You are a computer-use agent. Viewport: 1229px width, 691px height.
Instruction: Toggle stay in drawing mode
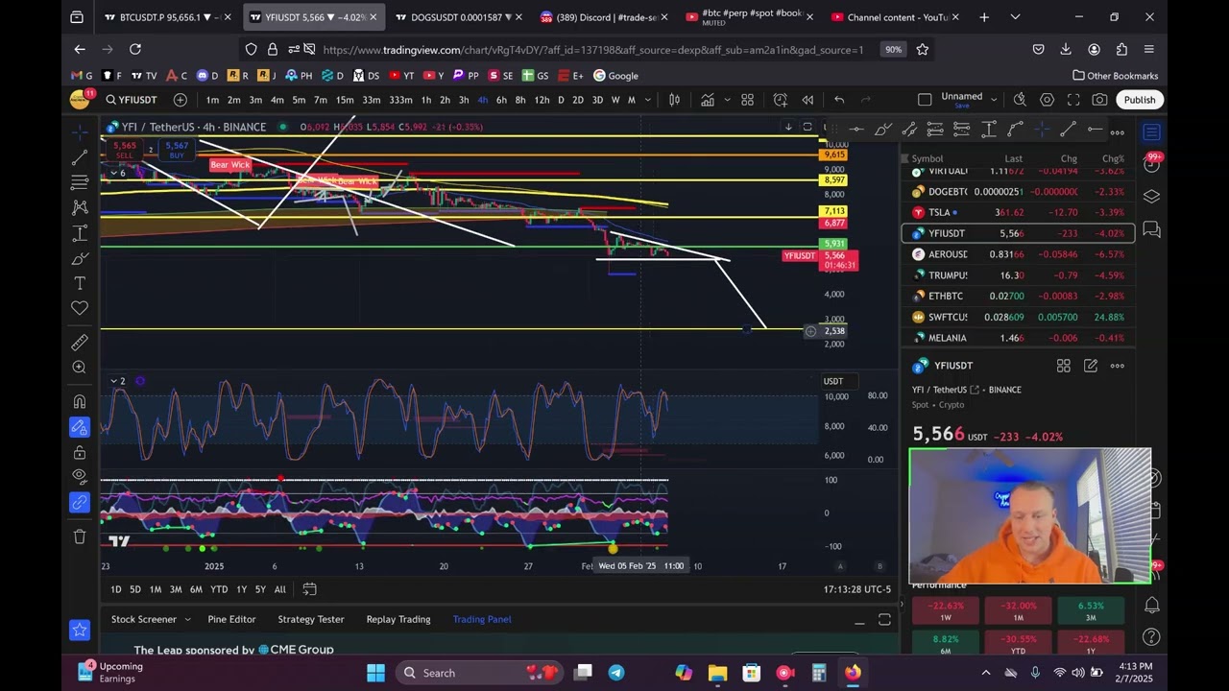click(80, 427)
